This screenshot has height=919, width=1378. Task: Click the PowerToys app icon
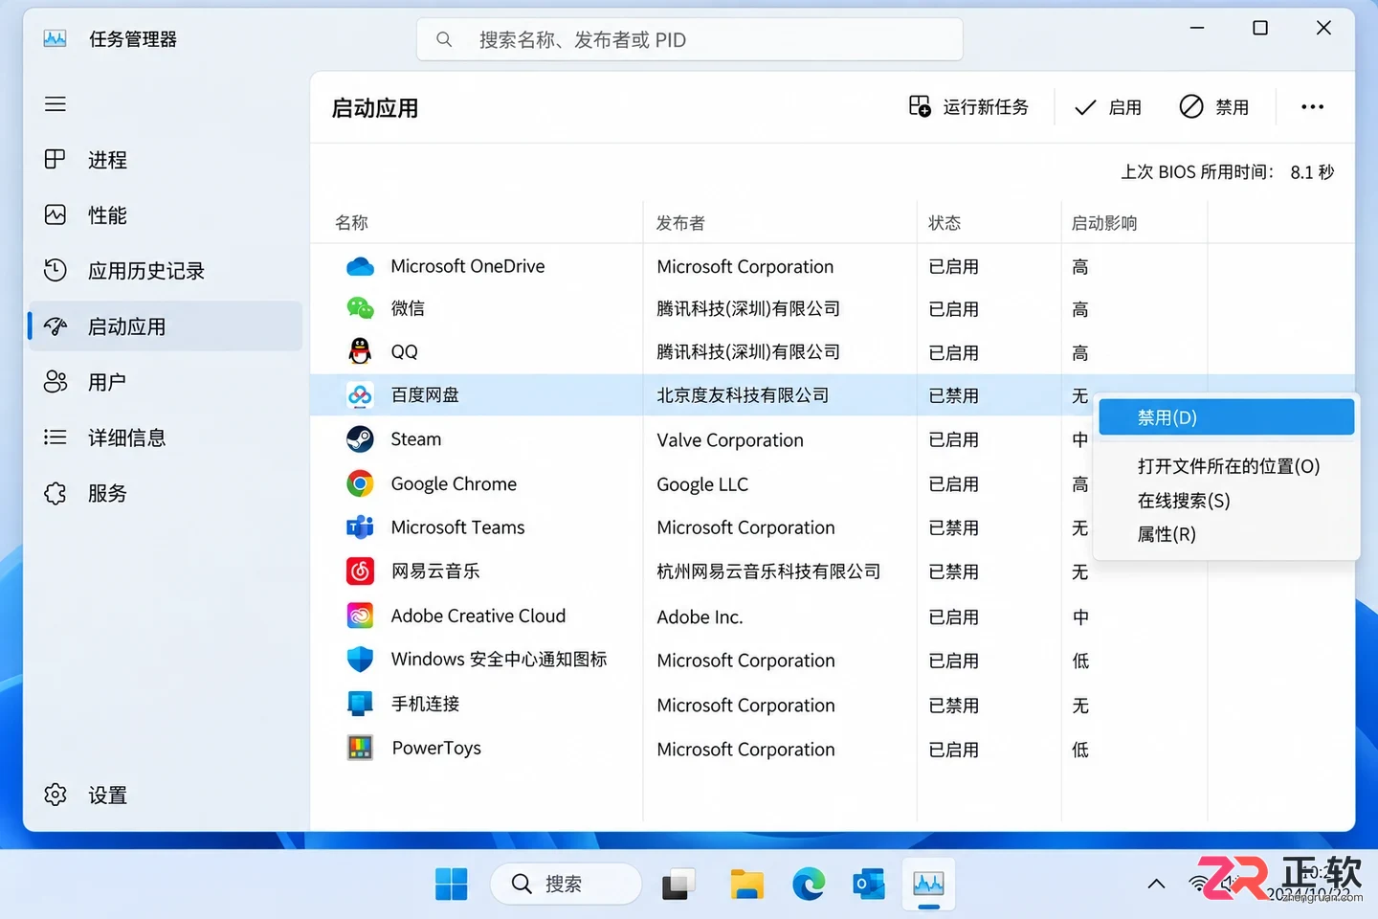click(x=360, y=748)
